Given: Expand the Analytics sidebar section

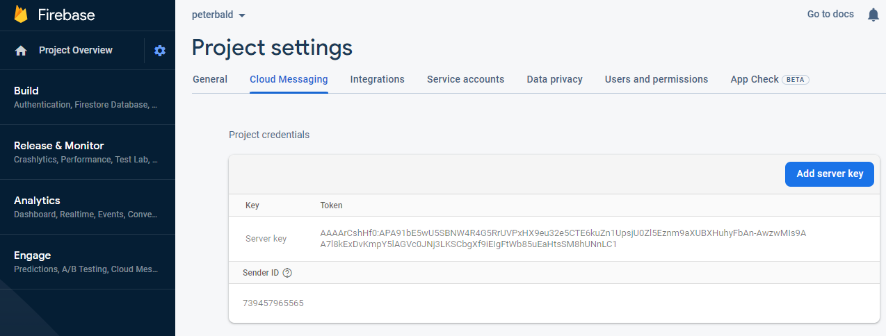Looking at the screenshot, I should (x=88, y=207).
